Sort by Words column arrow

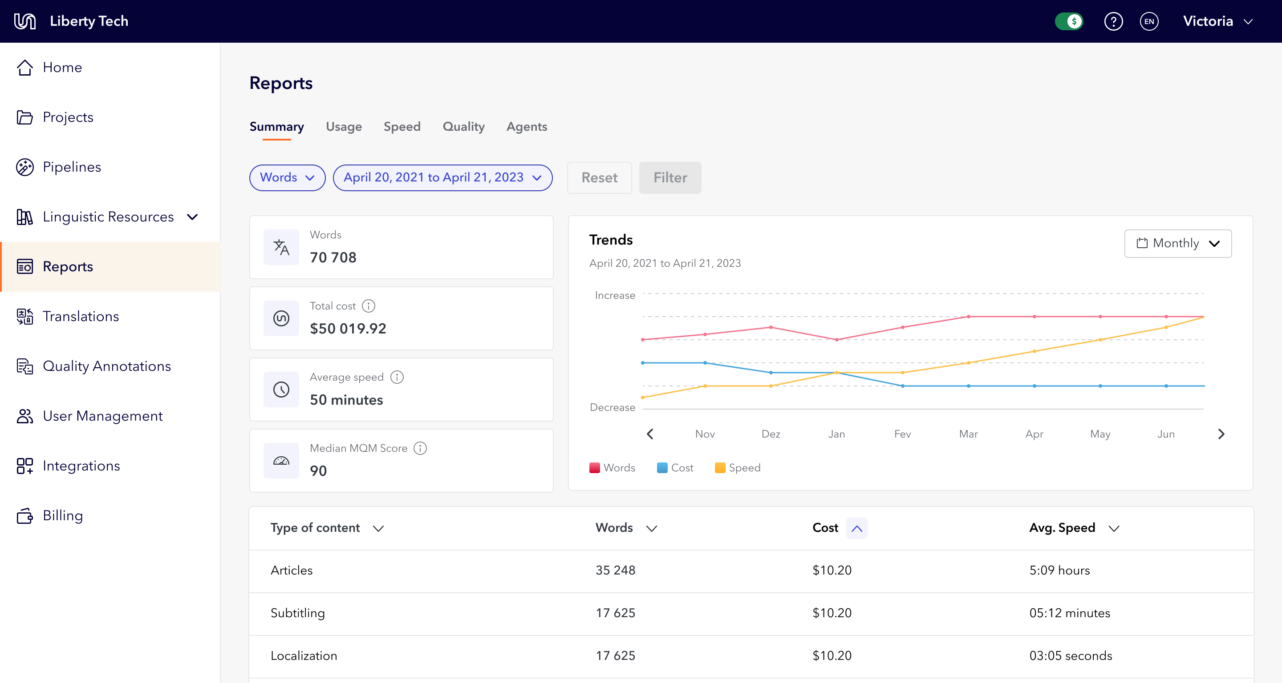coord(651,528)
